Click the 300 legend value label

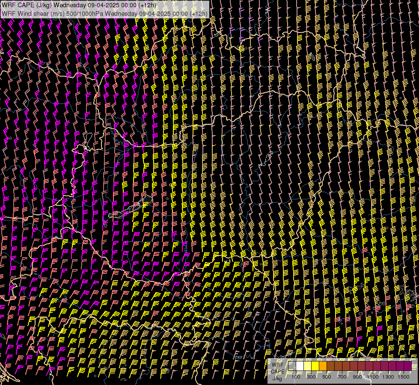click(x=311, y=377)
